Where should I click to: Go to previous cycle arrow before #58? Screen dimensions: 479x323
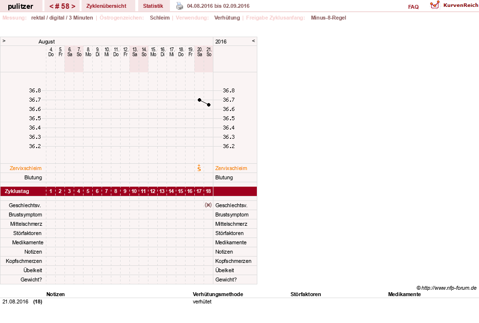(51, 6)
